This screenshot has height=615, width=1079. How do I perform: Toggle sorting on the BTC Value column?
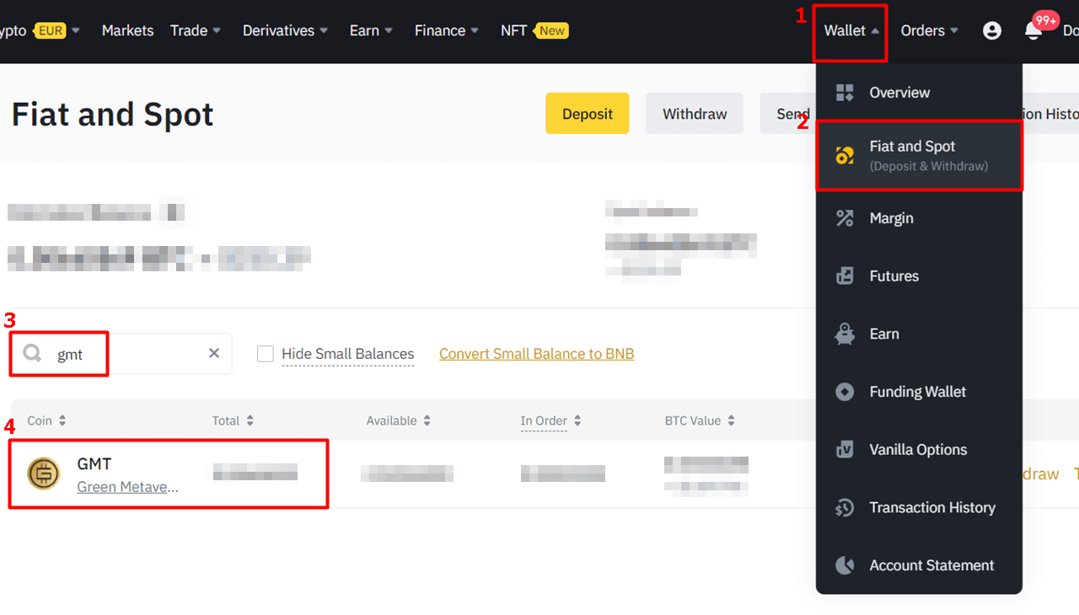730,420
